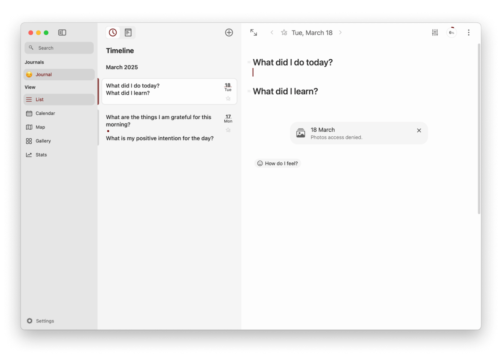Dismiss the Photos access denied notice
The height and width of the screenshot is (360, 500).
coord(419,131)
